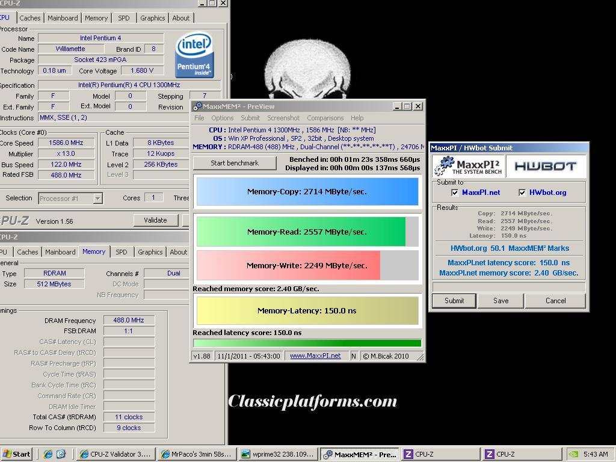Select About tab in lower CPU-Z window
Image resolution: width=616 pixels, height=462 pixels.
point(178,252)
